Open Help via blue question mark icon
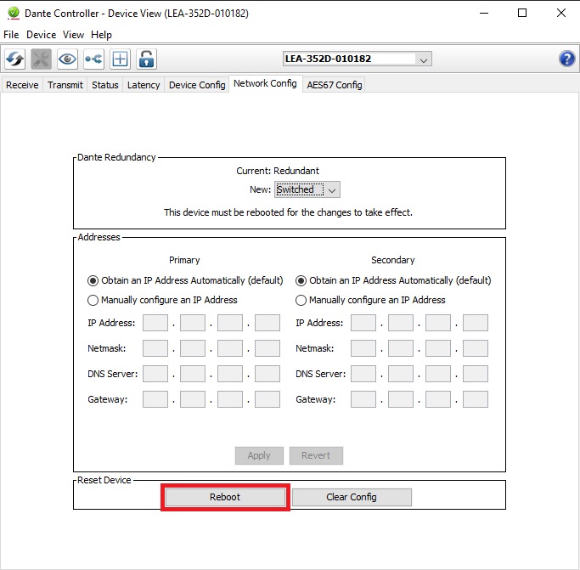 566,59
